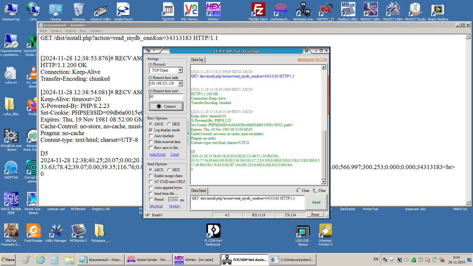Open the Foxit Reader desktop icon
The height and width of the screenshot is (266, 473).
[x=34, y=233]
